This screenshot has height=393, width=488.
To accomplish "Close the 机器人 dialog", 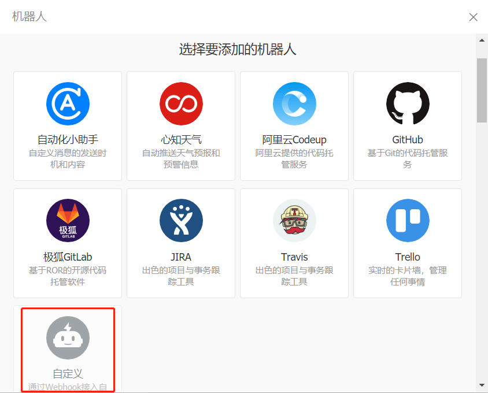I will coord(473,17).
